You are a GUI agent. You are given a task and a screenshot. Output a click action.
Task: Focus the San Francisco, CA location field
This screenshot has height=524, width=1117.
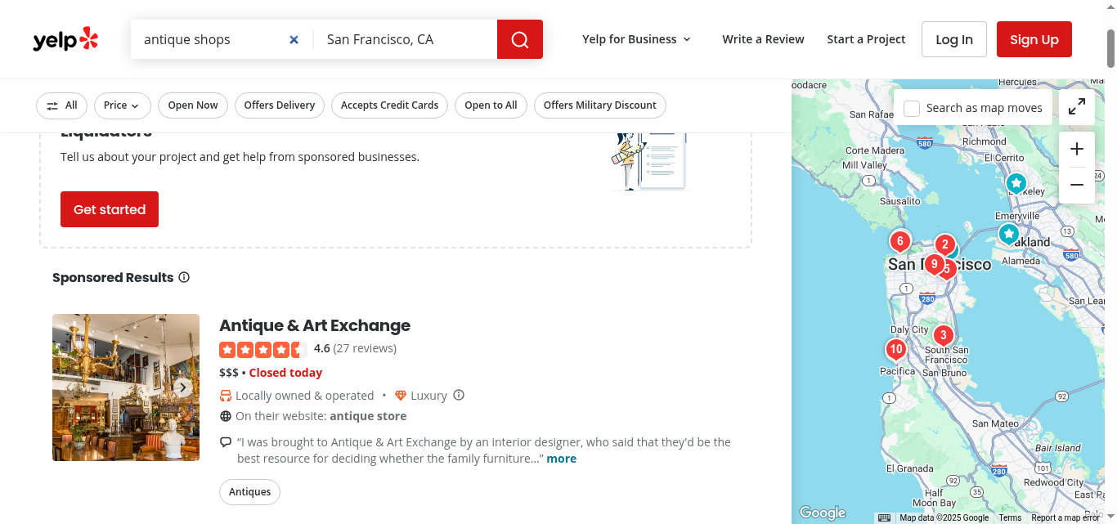point(406,39)
